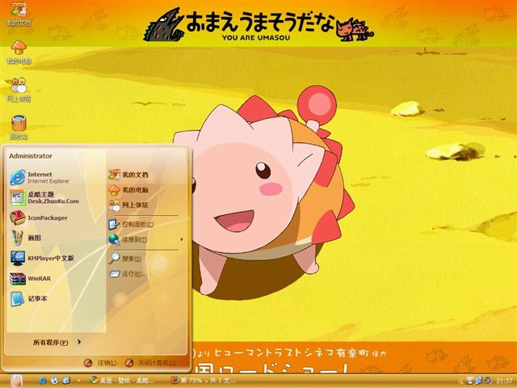Launch IconPackager from start menu
517x388 pixels.
(x=39, y=217)
